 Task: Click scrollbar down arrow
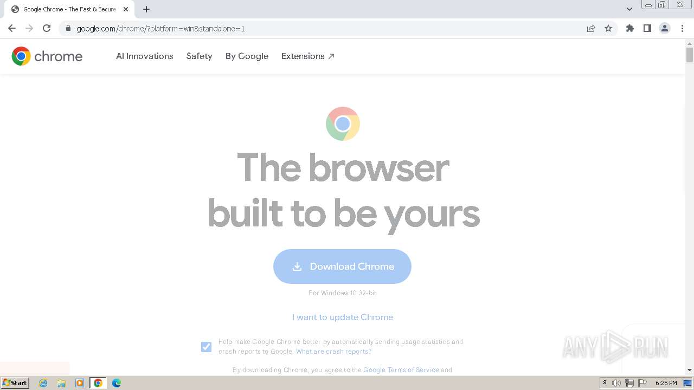pos(690,370)
